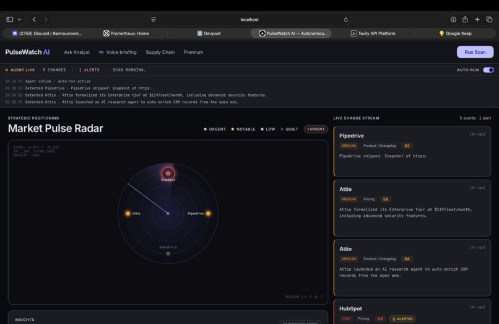Click the INSIGHTS panel heading
499x324 pixels.
[x=25, y=320]
